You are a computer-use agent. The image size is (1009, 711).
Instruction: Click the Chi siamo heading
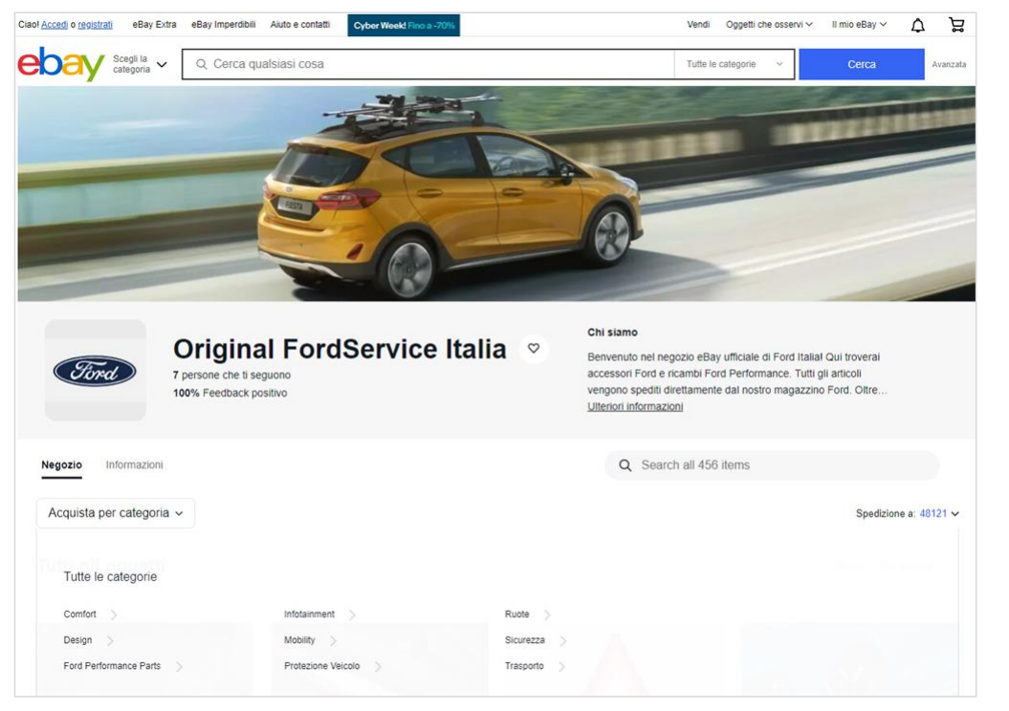pyautogui.click(x=613, y=333)
